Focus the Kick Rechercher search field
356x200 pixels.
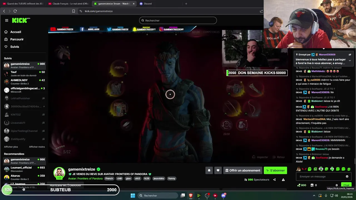[x=178, y=20]
